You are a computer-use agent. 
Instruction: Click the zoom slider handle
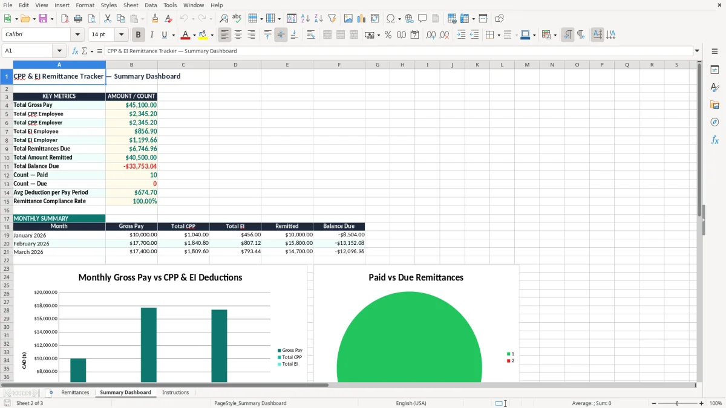(677, 403)
